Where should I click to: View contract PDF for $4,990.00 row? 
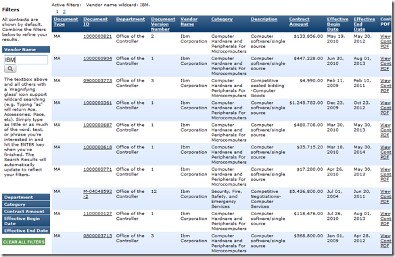tap(386, 86)
